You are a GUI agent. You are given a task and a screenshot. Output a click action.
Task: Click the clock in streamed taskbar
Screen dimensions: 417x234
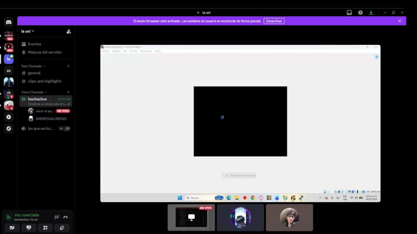click(371, 198)
